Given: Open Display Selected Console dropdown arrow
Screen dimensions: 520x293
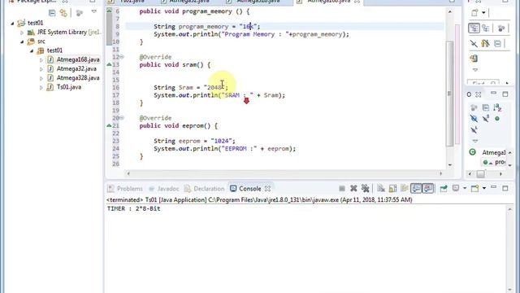Looking at the screenshot, I should [x=465, y=188].
